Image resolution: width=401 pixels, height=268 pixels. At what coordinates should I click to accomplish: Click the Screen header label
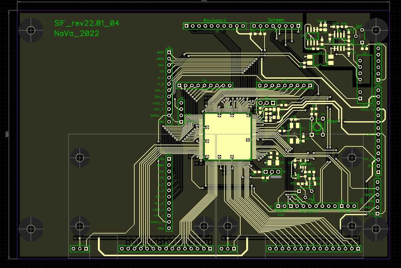[x=276, y=20]
